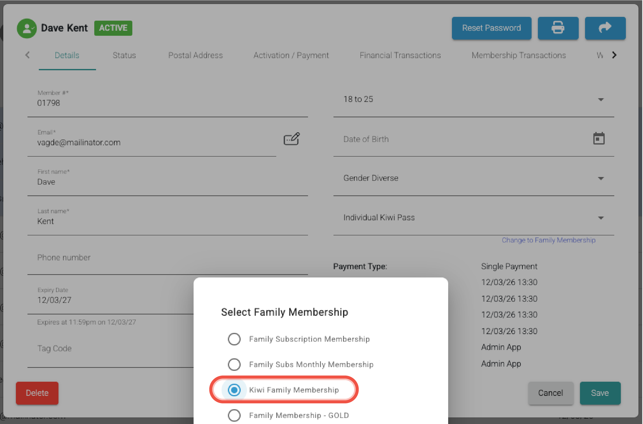Open the 18 to 25 age dropdown
The image size is (643, 424).
(x=473, y=99)
